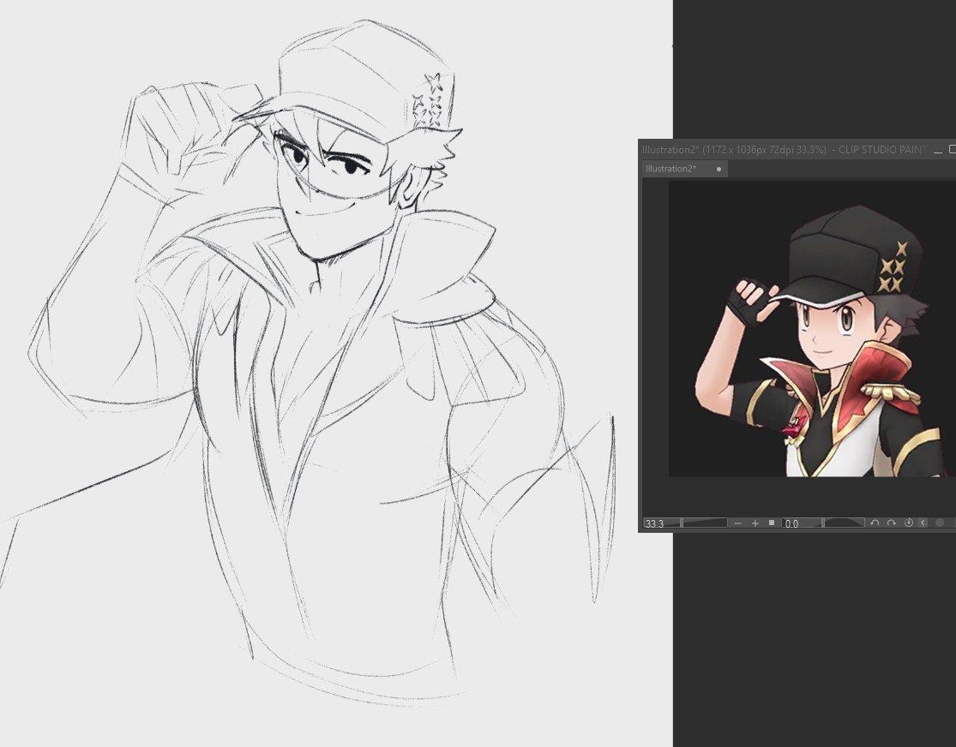Screen dimensions: 956x747
Task: Click the zoom in plus icon
Action: [755, 523]
